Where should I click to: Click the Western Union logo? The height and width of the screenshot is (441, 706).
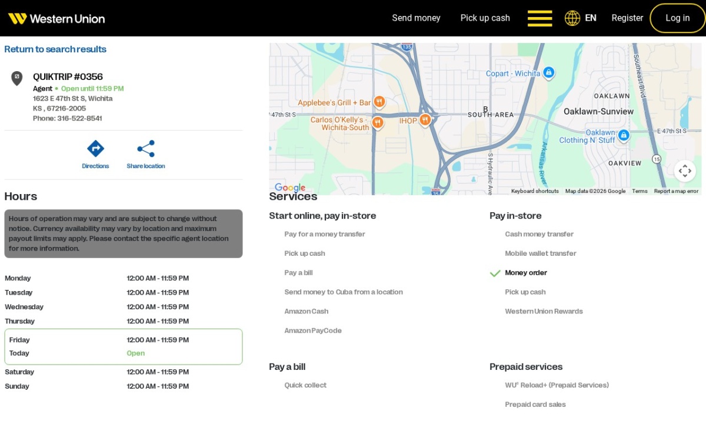coord(56,18)
